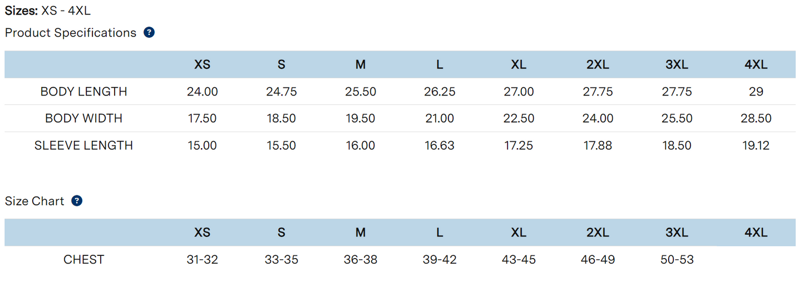Image resolution: width=804 pixels, height=283 pixels.
Task: Select the SLEEVE LENGTH row label
Action: (x=84, y=145)
